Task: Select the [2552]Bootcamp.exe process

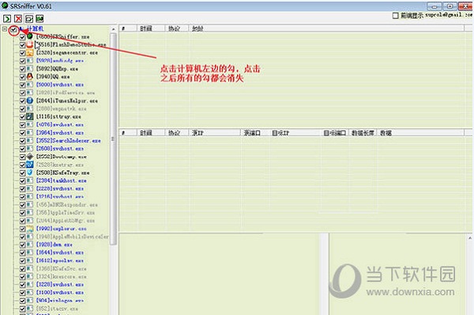Action: [x=62, y=157]
